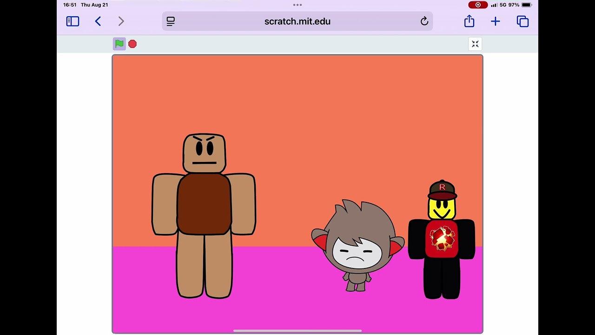Tap the scratch.mit.edu address field
The height and width of the screenshot is (335, 595).
click(297, 21)
